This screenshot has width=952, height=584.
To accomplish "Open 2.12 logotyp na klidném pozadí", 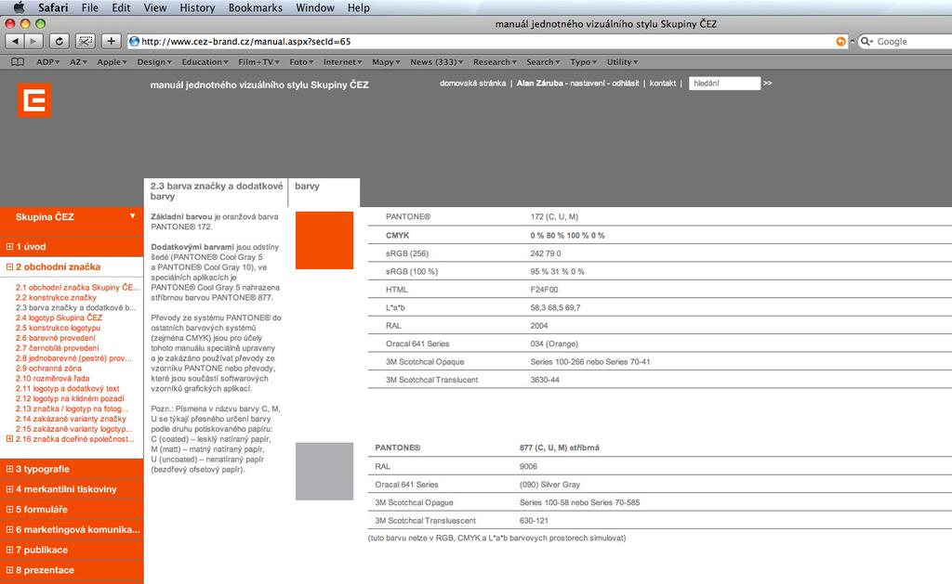I will click(x=70, y=398).
